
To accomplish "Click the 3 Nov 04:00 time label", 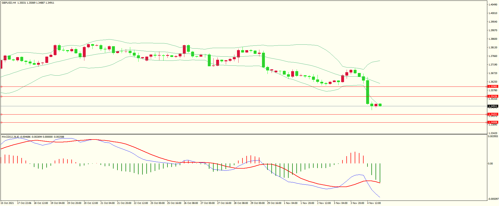I will coord(341,203).
